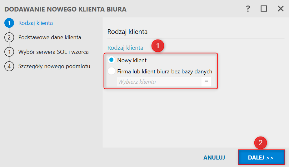Choose Firma lub klient biura bez bazy danych
The image size is (289, 167).
point(111,72)
